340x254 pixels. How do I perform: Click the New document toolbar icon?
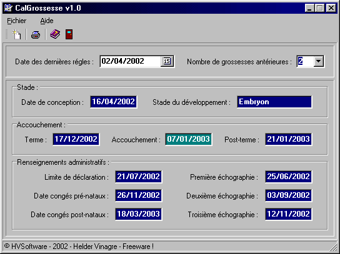[16, 34]
